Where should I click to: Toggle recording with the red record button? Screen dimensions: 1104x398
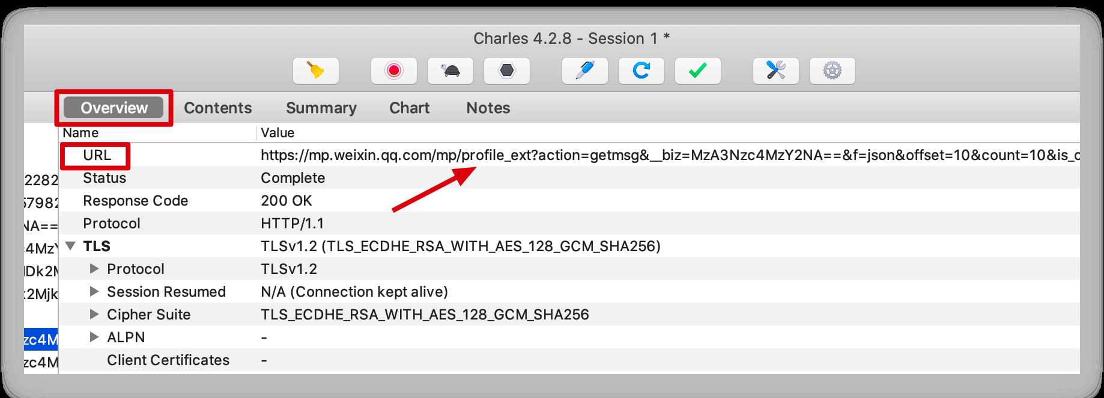[x=394, y=71]
